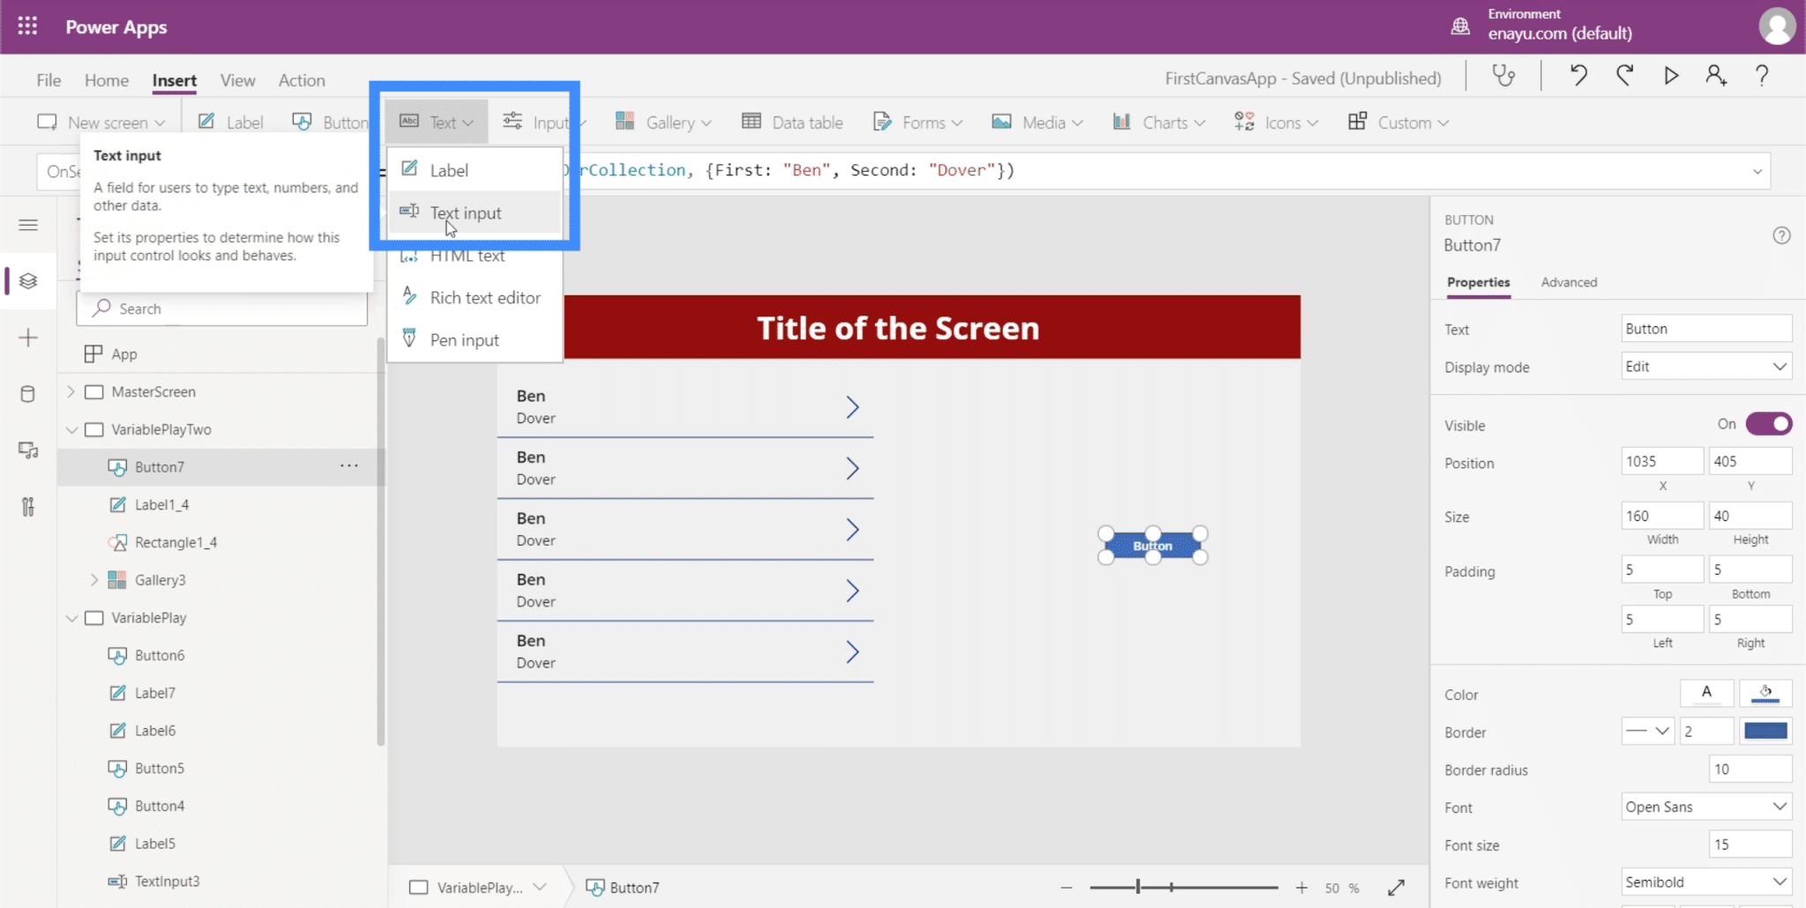This screenshot has width=1806, height=908.
Task: Click the blue Button on the canvas
Action: 1153,546
